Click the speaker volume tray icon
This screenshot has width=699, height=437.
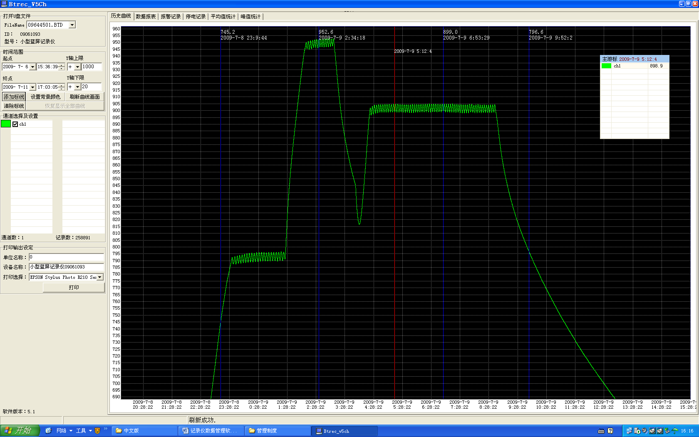pos(644,431)
